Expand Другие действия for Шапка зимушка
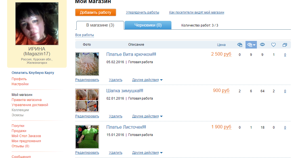The height and width of the screenshot is (158, 302). pos(147,116)
